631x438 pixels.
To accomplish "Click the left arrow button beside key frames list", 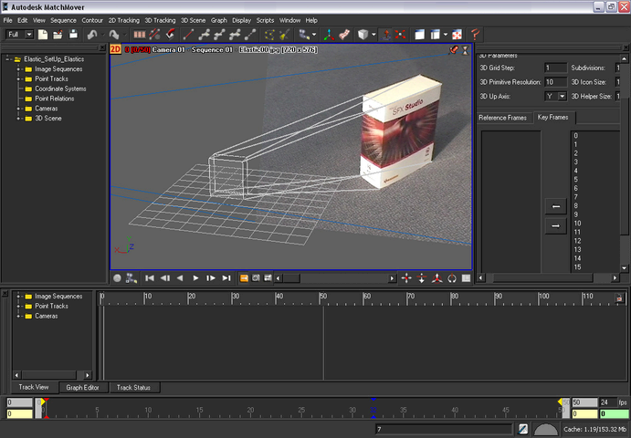I will [556, 206].
